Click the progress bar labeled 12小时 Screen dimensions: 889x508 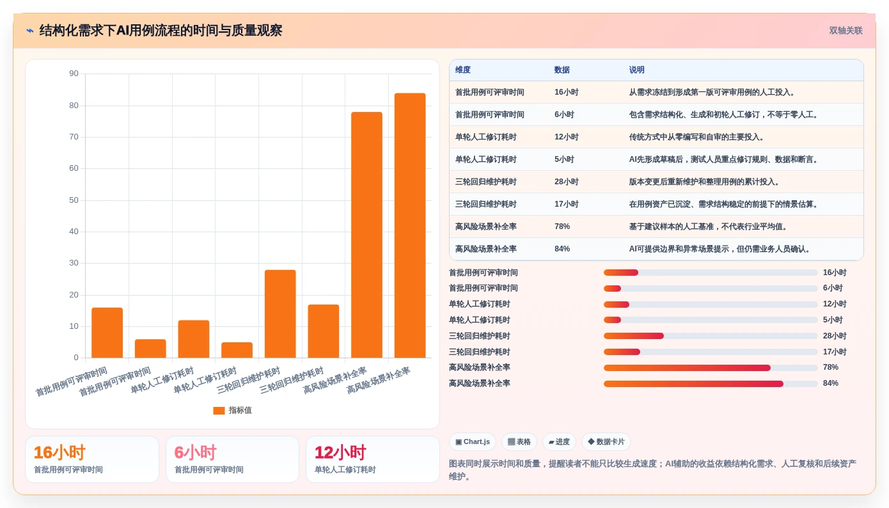tap(711, 305)
